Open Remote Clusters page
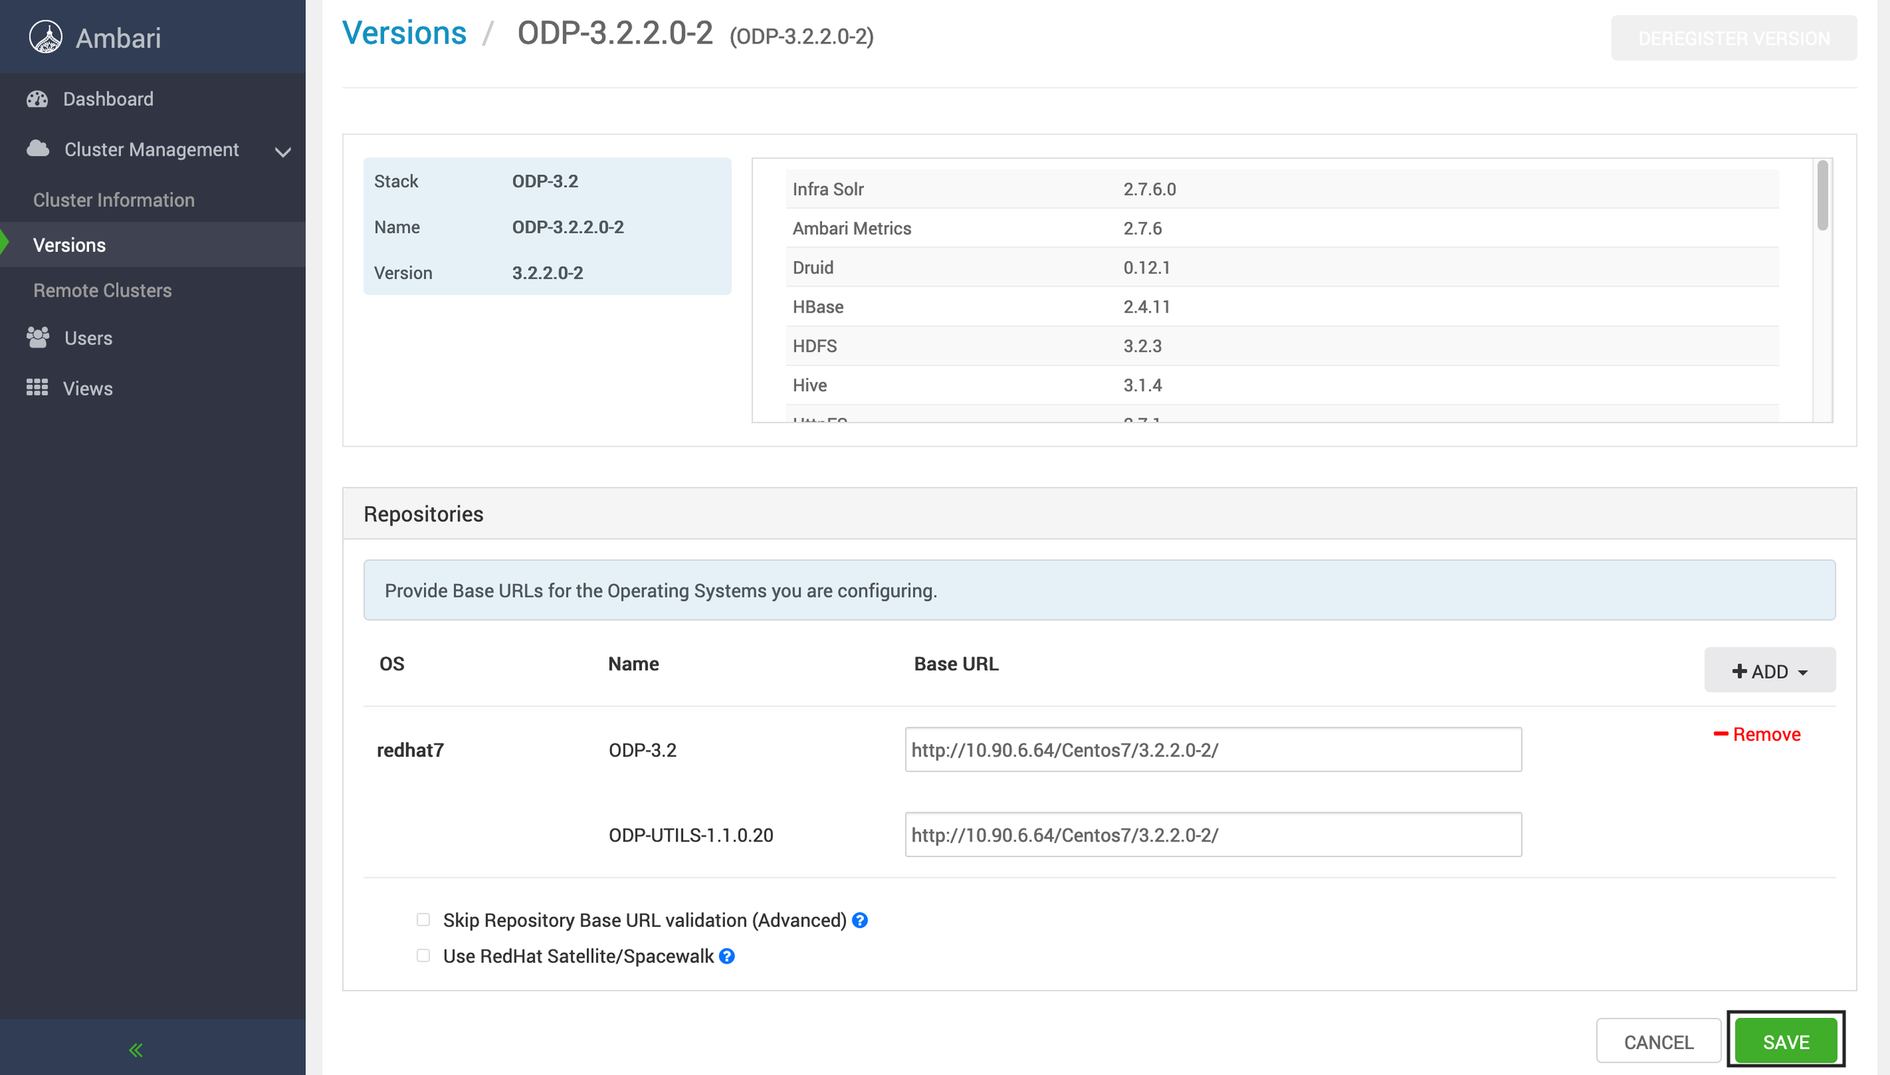Viewport: 1890px width, 1075px height. click(102, 290)
